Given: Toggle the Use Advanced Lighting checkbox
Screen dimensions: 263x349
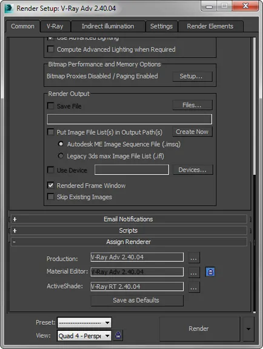Looking at the screenshot, I should 51,38.
